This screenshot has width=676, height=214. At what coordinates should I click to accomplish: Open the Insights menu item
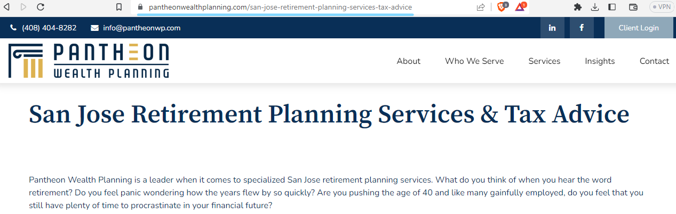600,61
